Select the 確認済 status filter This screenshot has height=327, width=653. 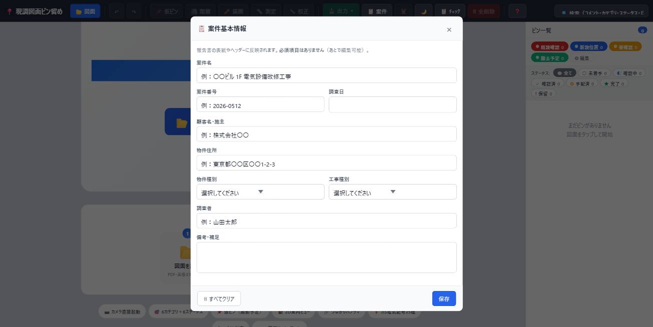point(548,83)
